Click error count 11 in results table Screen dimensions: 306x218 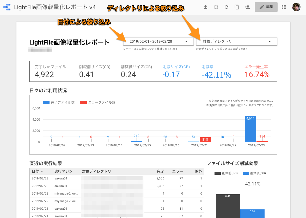(181, 209)
